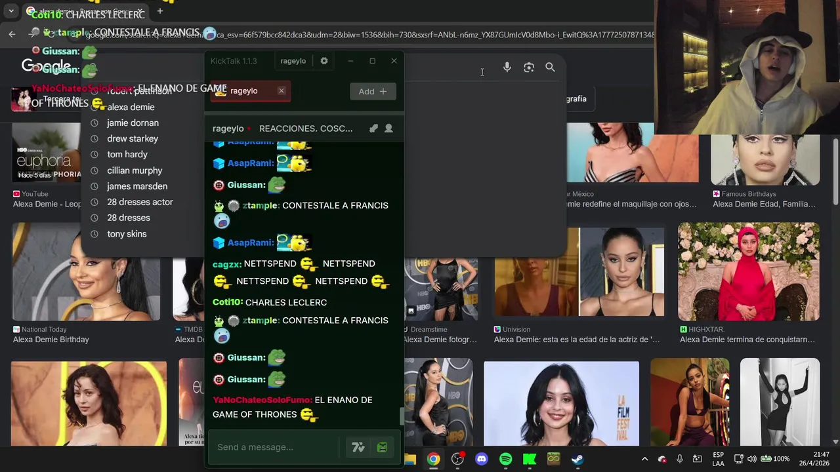The width and height of the screenshot is (840, 472).
Task: Go back with Chrome's back arrow
Action: pyautogui.click(x=12, y=34)
